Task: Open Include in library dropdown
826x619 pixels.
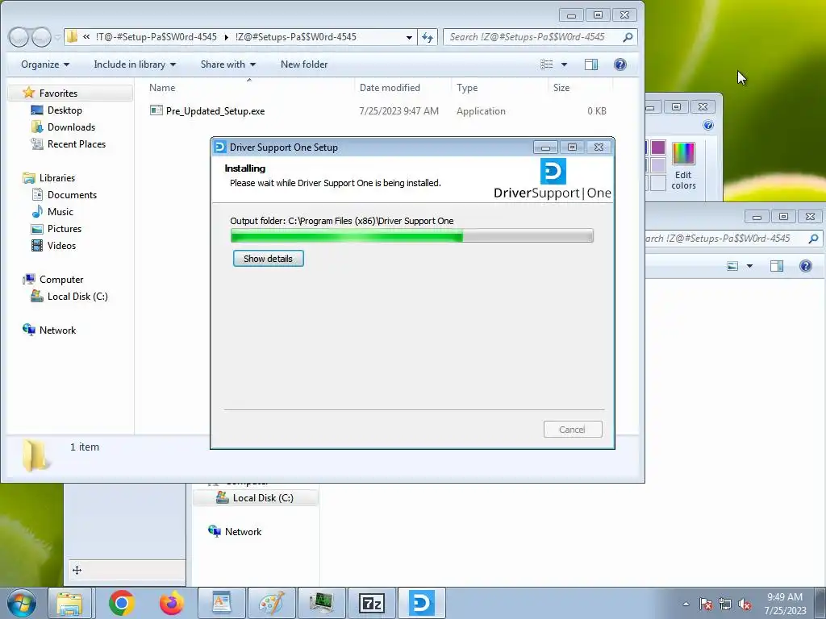Action: coord(135,64)
